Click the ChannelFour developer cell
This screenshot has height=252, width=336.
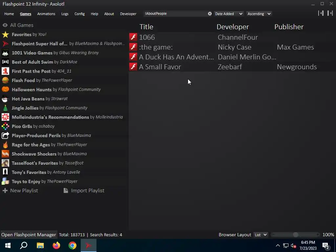(238, 37)
